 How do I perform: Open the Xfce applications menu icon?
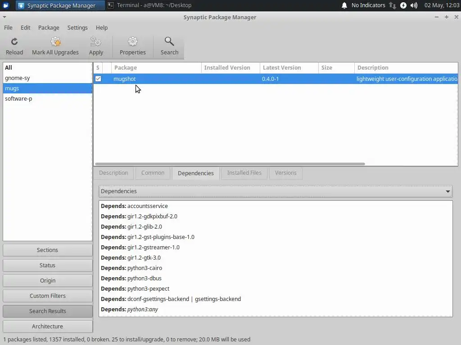coord(6,5)
